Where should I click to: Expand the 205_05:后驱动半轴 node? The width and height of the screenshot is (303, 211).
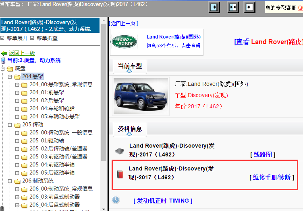tap(17, 173)
